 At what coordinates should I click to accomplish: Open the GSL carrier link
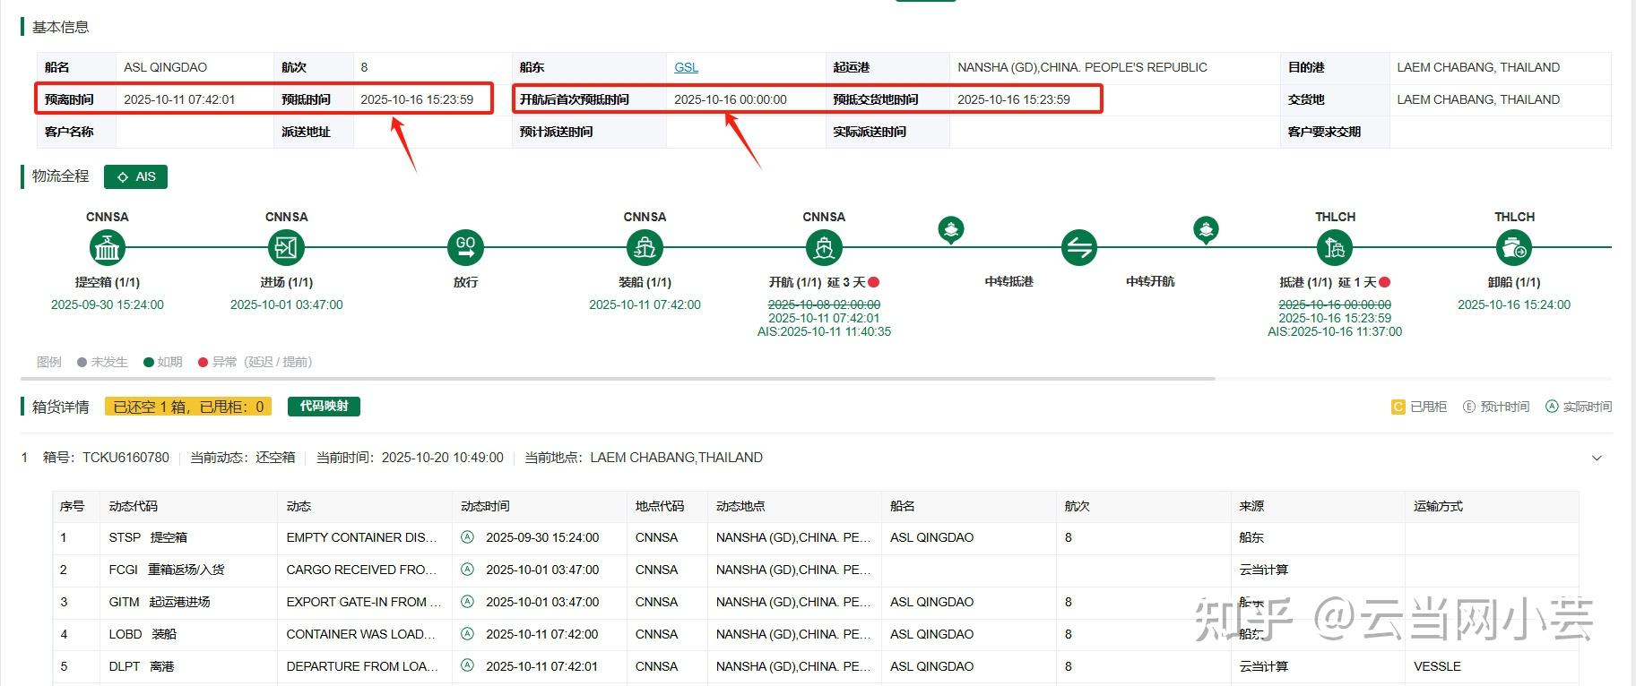[687, 67]
